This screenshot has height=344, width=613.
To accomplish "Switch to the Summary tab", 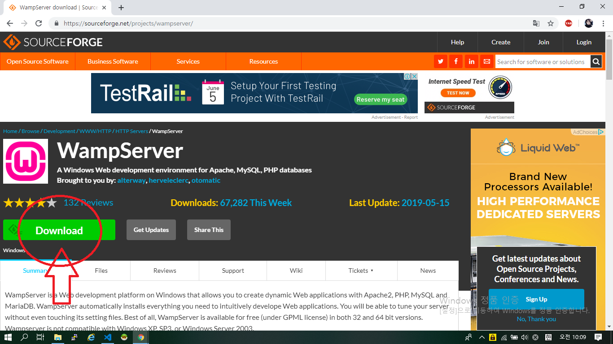I will [35, 271].
